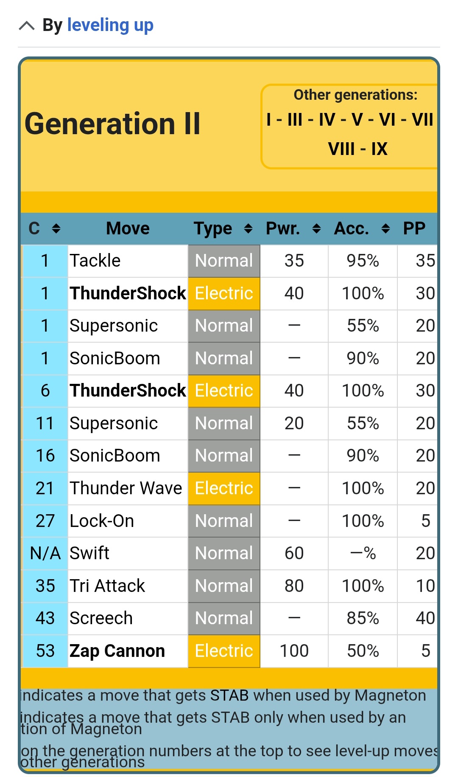Sort table by the C column arrows
This screenshot has width=458, height=777.
point(56,229)
